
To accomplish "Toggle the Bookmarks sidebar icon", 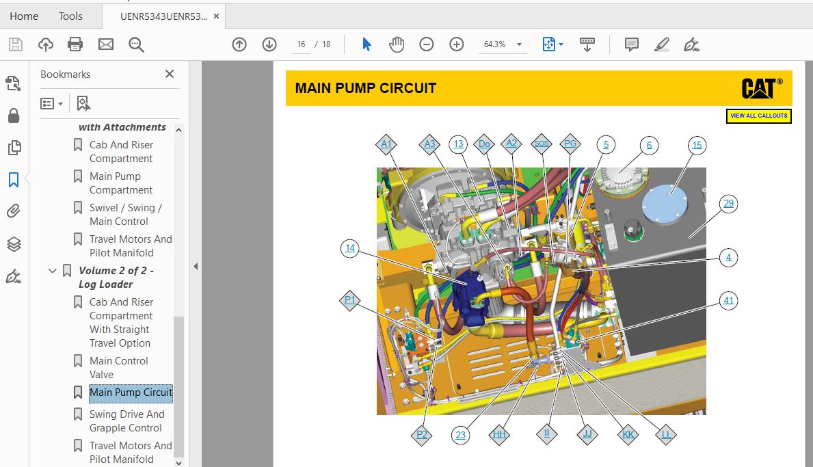I will click(x=14, y=180).
